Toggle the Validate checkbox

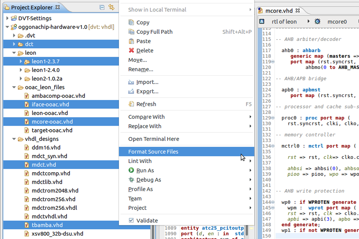(x=131, y=220)
